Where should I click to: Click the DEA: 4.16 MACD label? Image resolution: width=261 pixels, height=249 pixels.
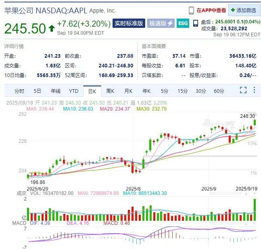[x=78, y=223]
